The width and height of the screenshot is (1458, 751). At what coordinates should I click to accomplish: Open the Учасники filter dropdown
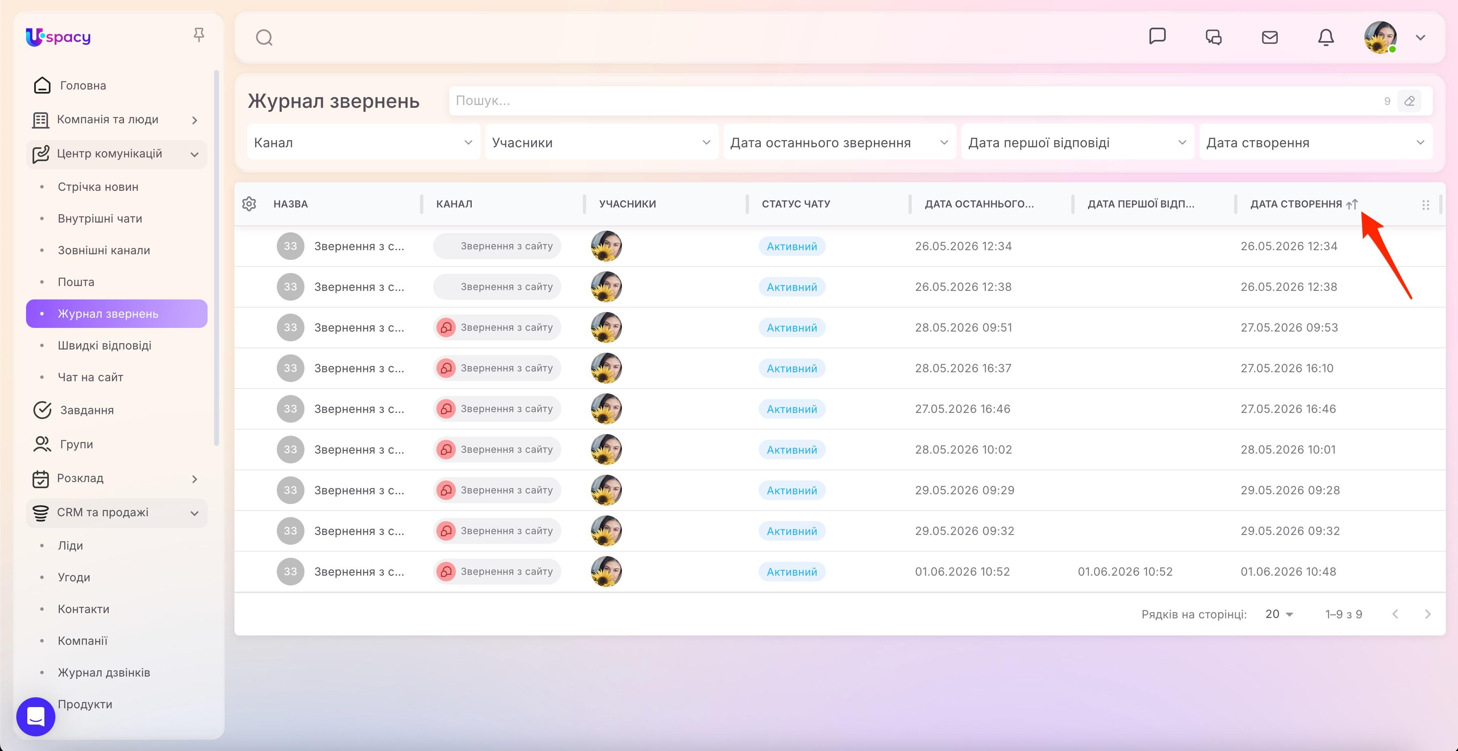(602, 142)
